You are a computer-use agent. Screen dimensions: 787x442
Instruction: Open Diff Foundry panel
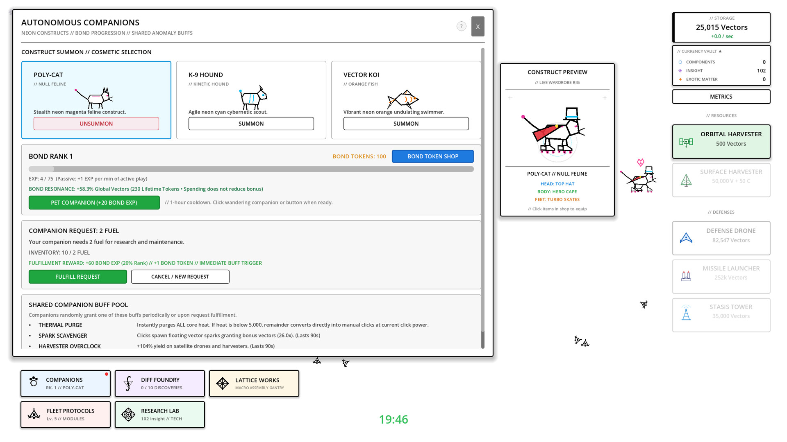click(160, 383)
